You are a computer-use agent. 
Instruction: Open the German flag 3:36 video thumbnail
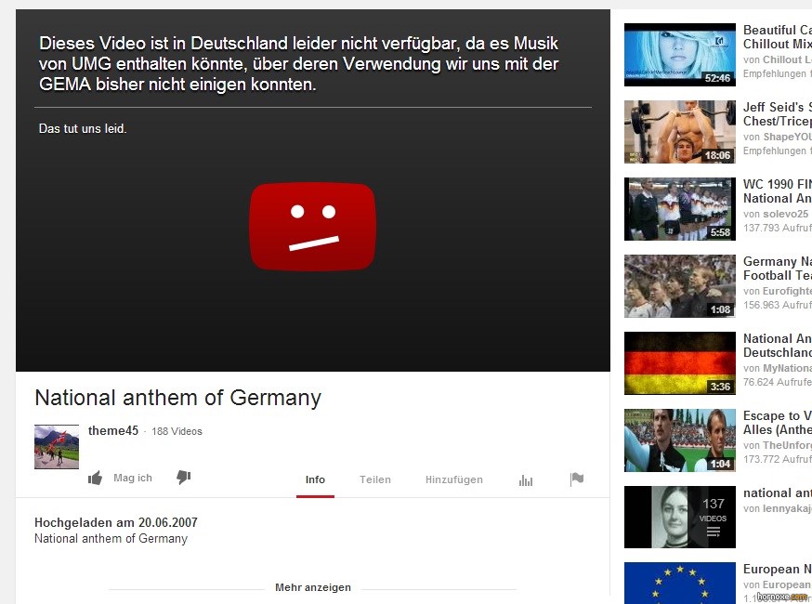680,363
